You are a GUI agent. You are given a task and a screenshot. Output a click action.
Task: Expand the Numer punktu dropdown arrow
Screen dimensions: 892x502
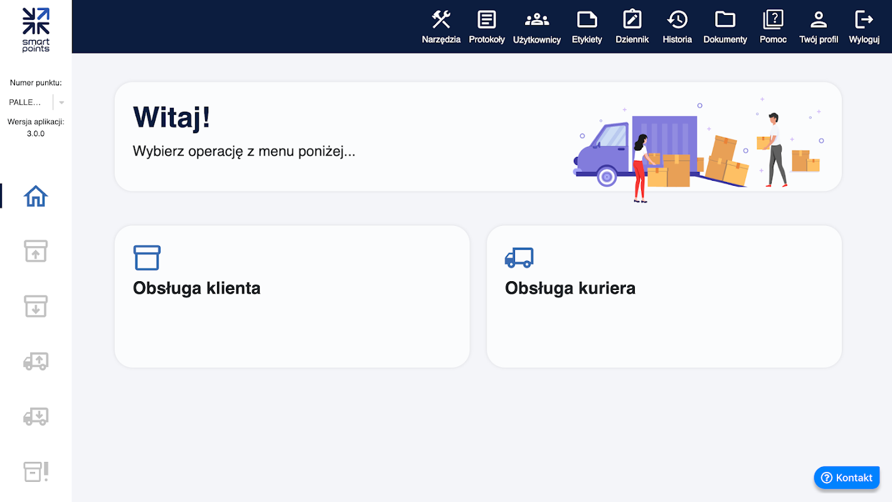pyautogui.click(x=61, y=102)
